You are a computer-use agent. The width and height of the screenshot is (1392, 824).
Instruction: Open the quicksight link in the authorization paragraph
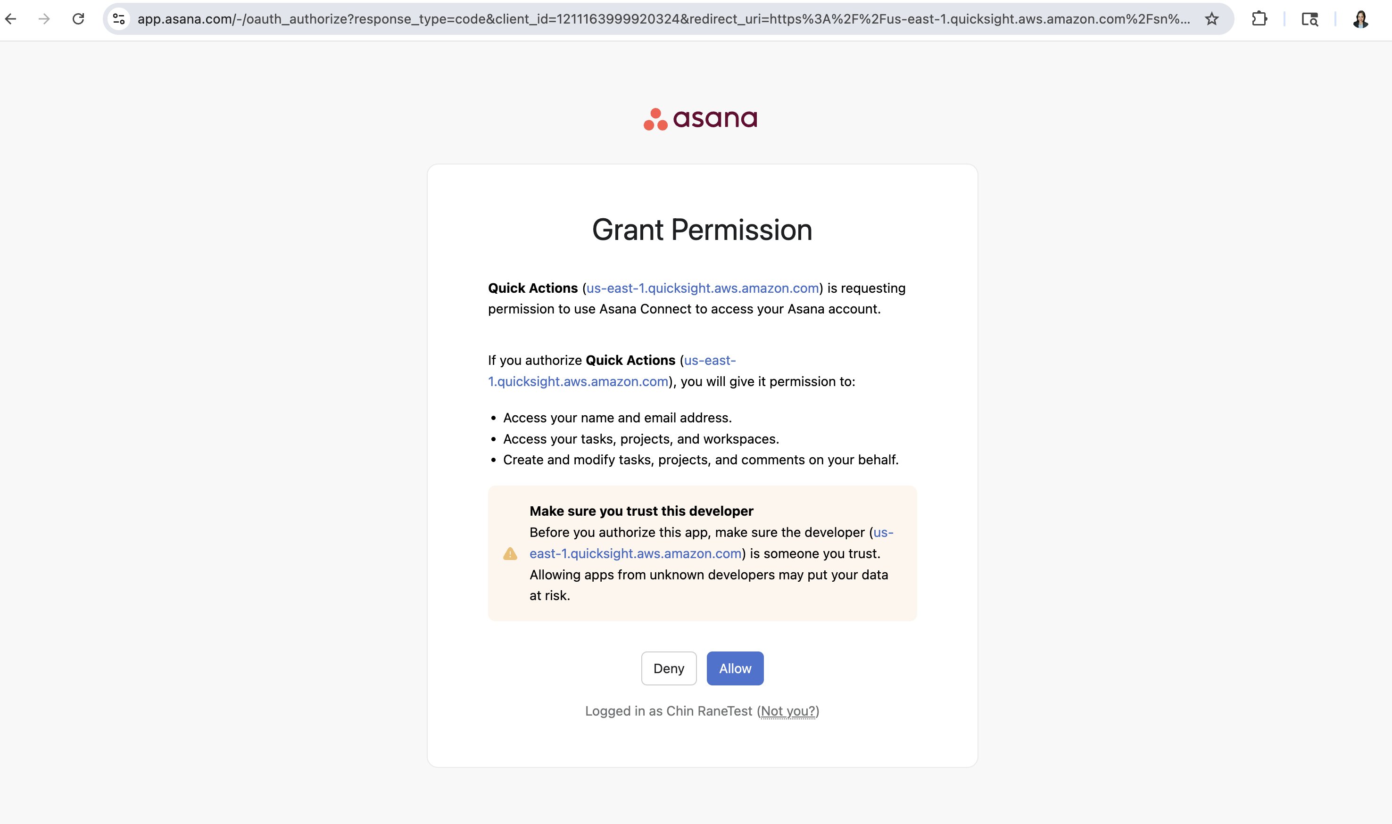pos(578,381)
